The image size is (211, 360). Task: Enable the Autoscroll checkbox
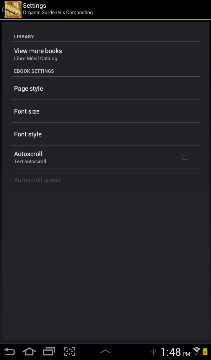[x=185, y=157]
